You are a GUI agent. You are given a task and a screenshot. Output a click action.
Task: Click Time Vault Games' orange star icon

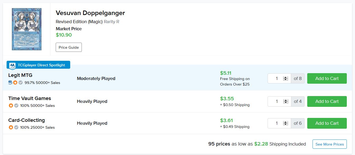click(11, 106)
